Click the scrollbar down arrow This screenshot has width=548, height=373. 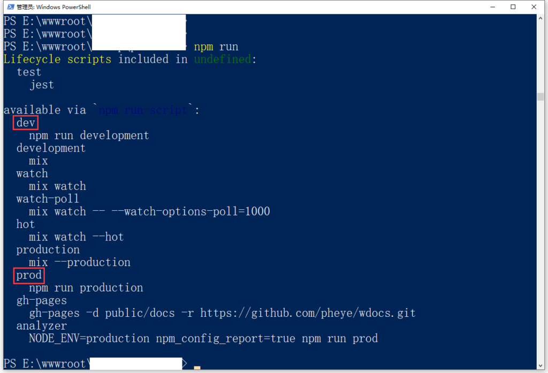541,366
